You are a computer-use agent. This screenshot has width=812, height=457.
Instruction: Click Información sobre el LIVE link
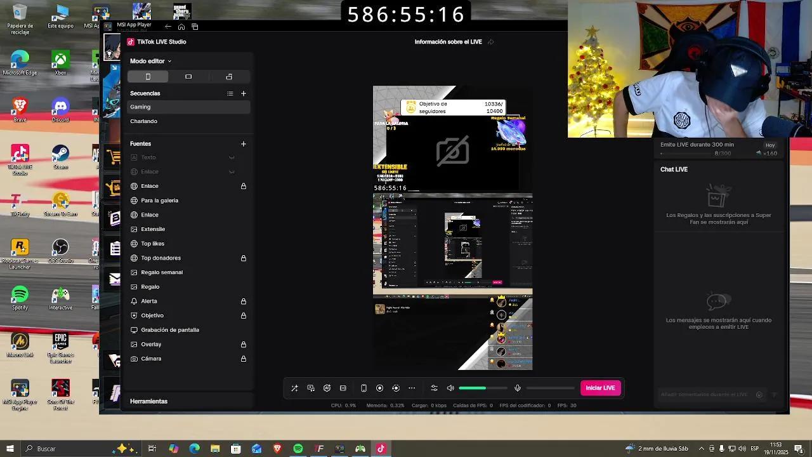(x=448, y=42)
